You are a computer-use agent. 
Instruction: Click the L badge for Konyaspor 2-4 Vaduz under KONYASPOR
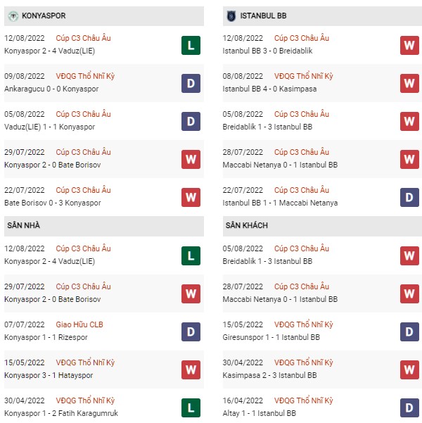(191, 45)
